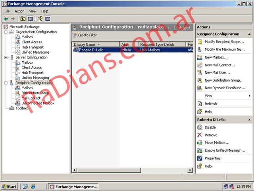The image size is (254, 191).
Task: Collapse the Organization Configuration tree node
Action: click(x=6, y=32)
